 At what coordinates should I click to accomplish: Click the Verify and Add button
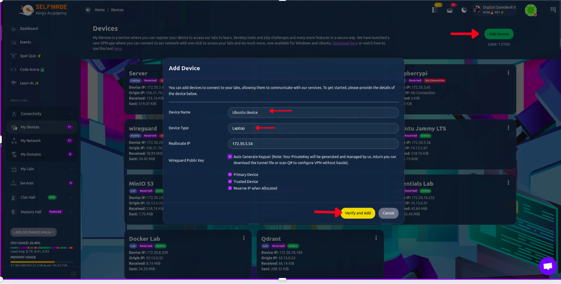(x=358, y=213)
